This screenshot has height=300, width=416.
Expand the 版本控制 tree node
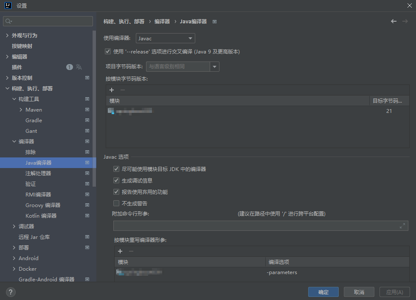click(7, 78)
